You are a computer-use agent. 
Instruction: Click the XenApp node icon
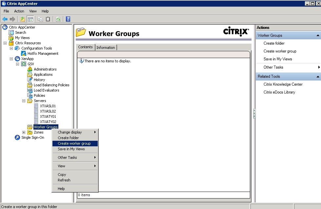click(17, 59)
